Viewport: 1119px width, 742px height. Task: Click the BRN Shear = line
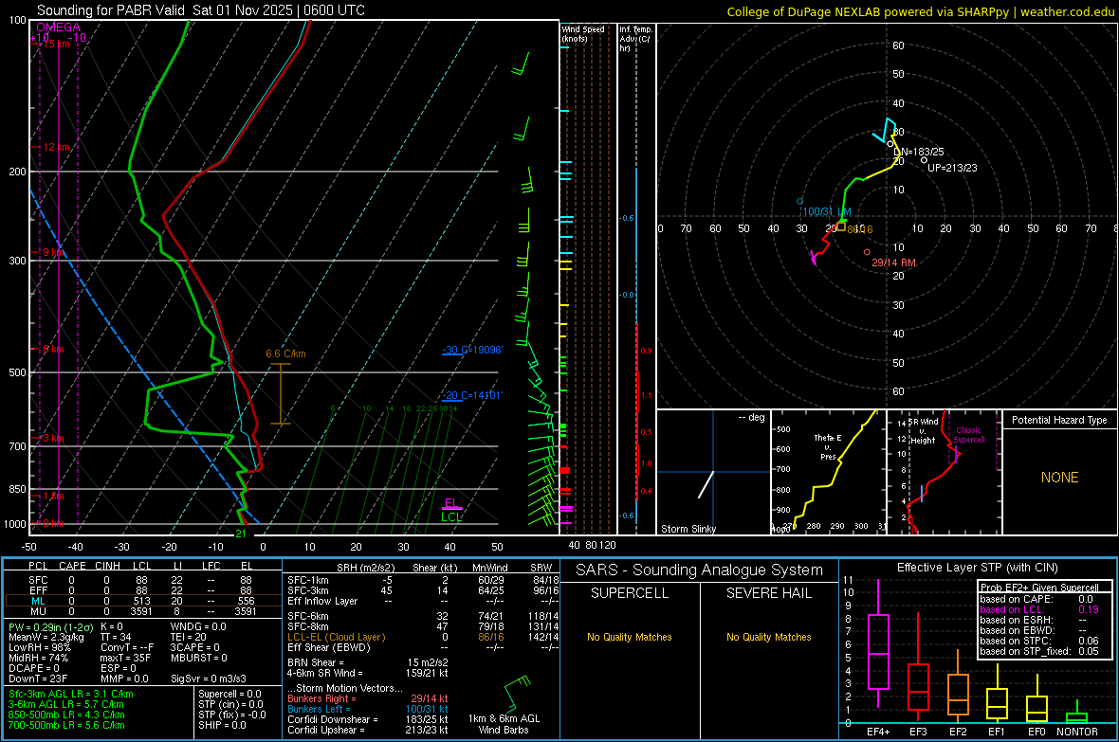point(367,662)
